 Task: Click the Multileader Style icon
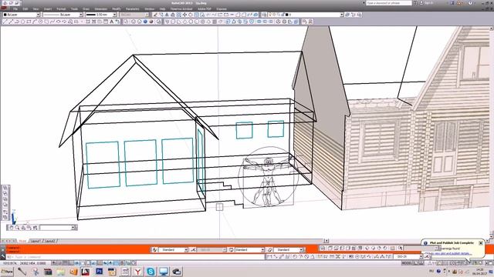click(270, 249)
